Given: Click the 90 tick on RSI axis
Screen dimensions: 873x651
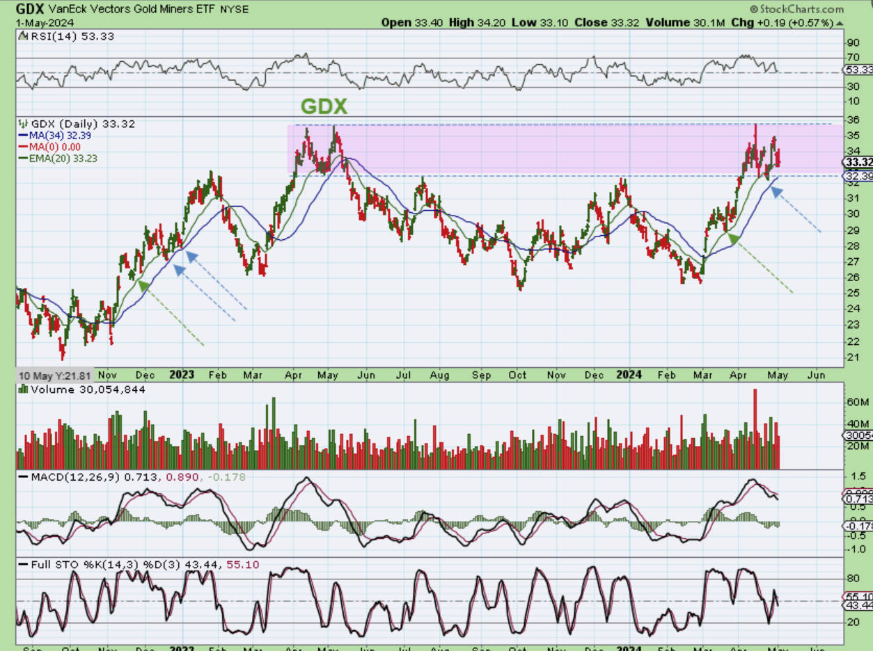Looking at the screenshot, I should click(x=852, y=42).
